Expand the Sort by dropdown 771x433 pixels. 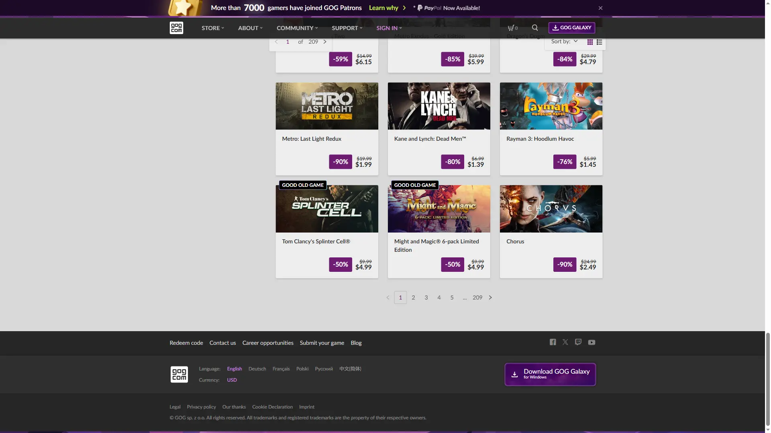coord(564,41)
